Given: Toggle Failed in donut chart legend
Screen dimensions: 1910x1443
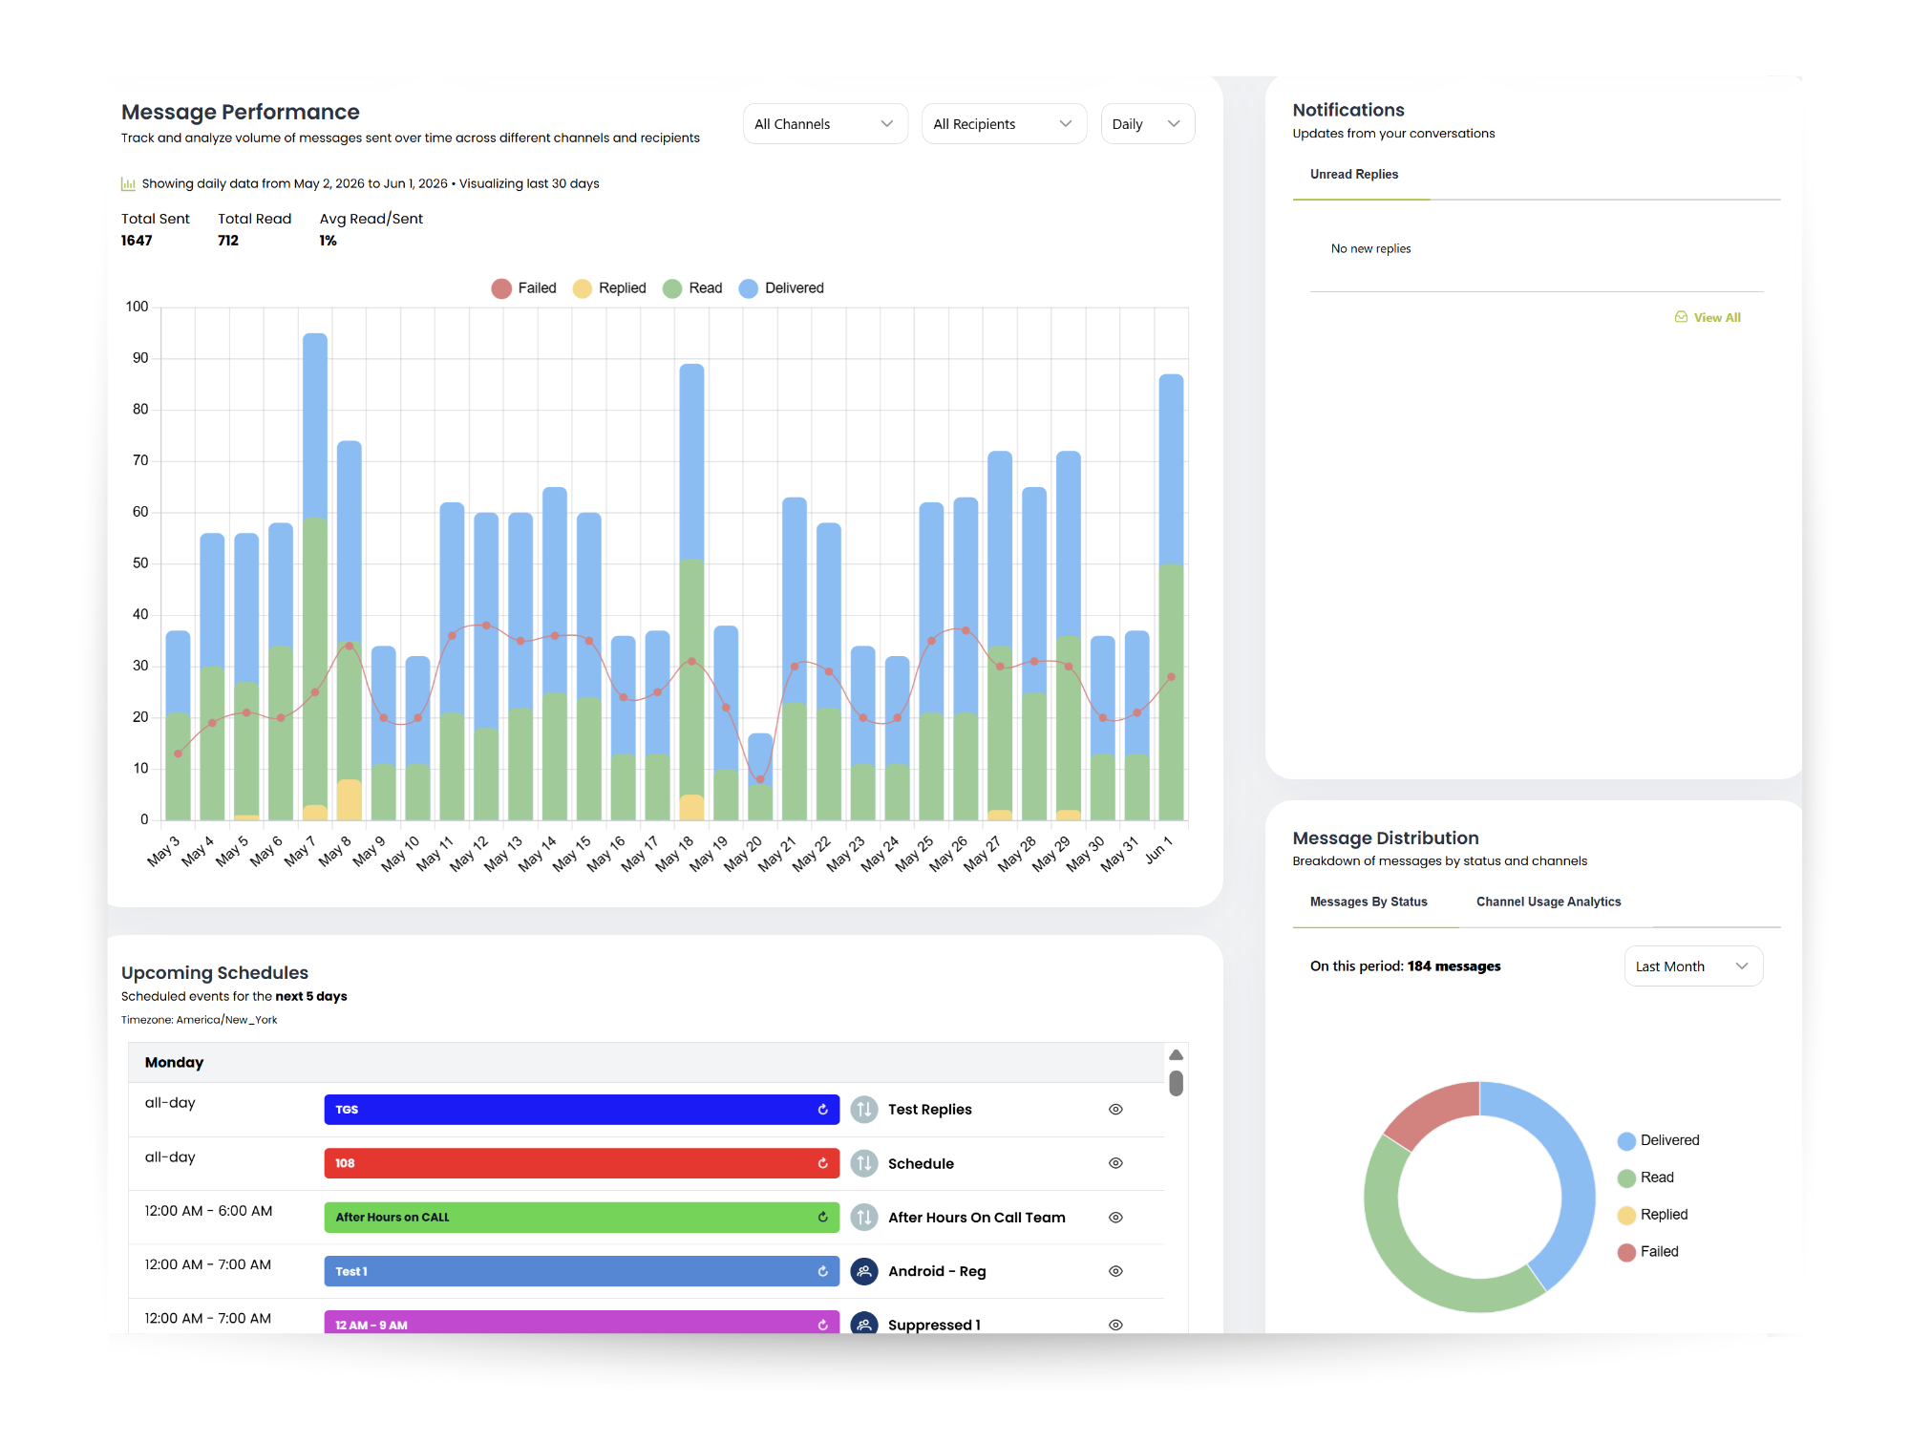Looking at the screenshot, I should pos(1648,1252).
